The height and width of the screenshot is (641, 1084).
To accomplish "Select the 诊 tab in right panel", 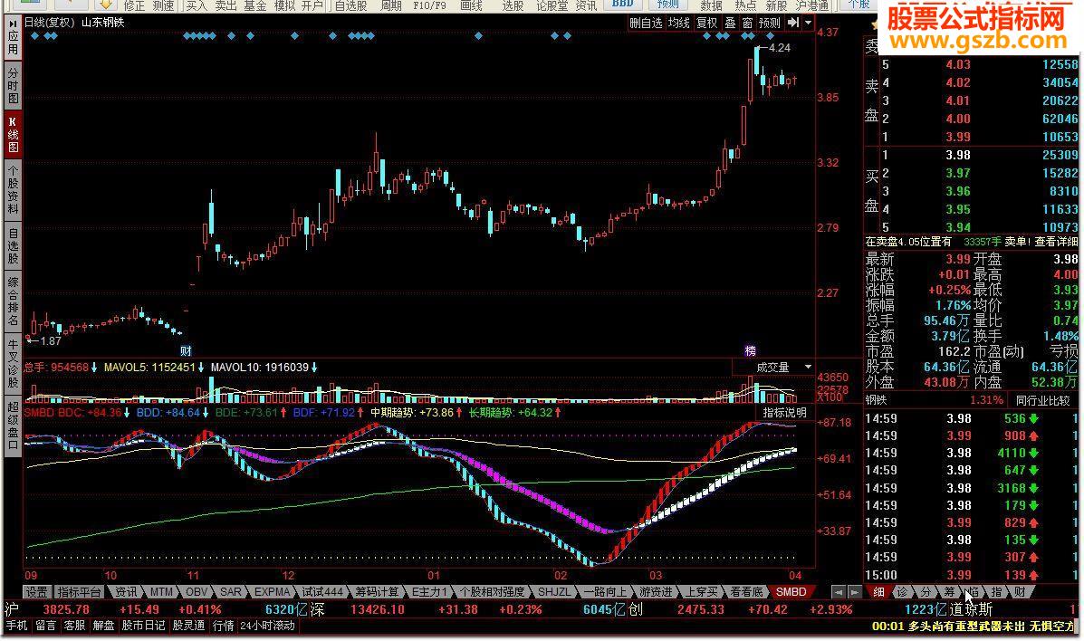I will pos(902,592).
